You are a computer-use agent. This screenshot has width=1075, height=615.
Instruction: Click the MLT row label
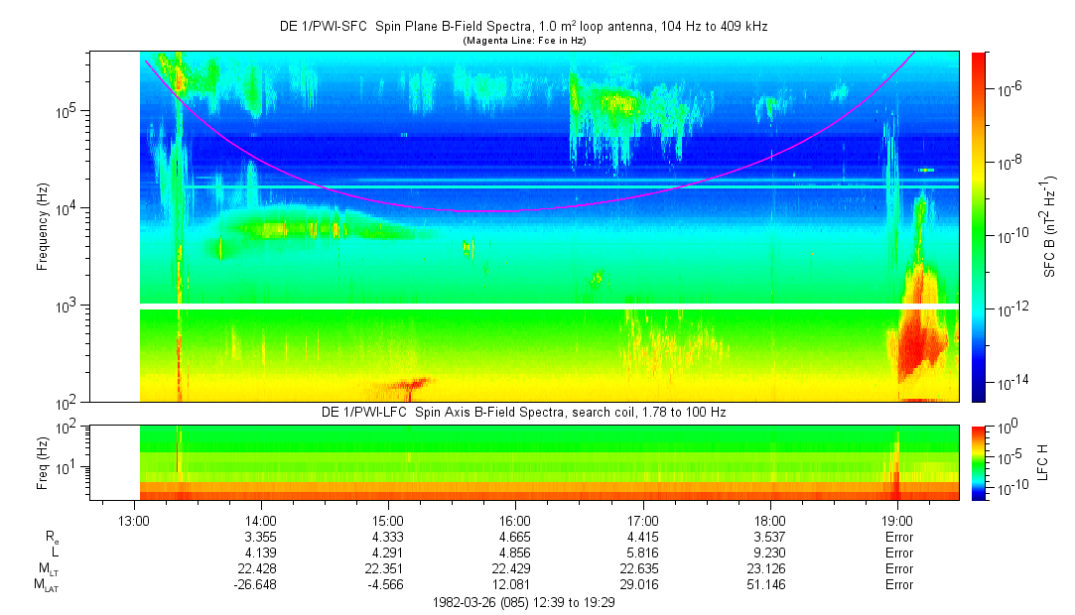tap(49, 569)
